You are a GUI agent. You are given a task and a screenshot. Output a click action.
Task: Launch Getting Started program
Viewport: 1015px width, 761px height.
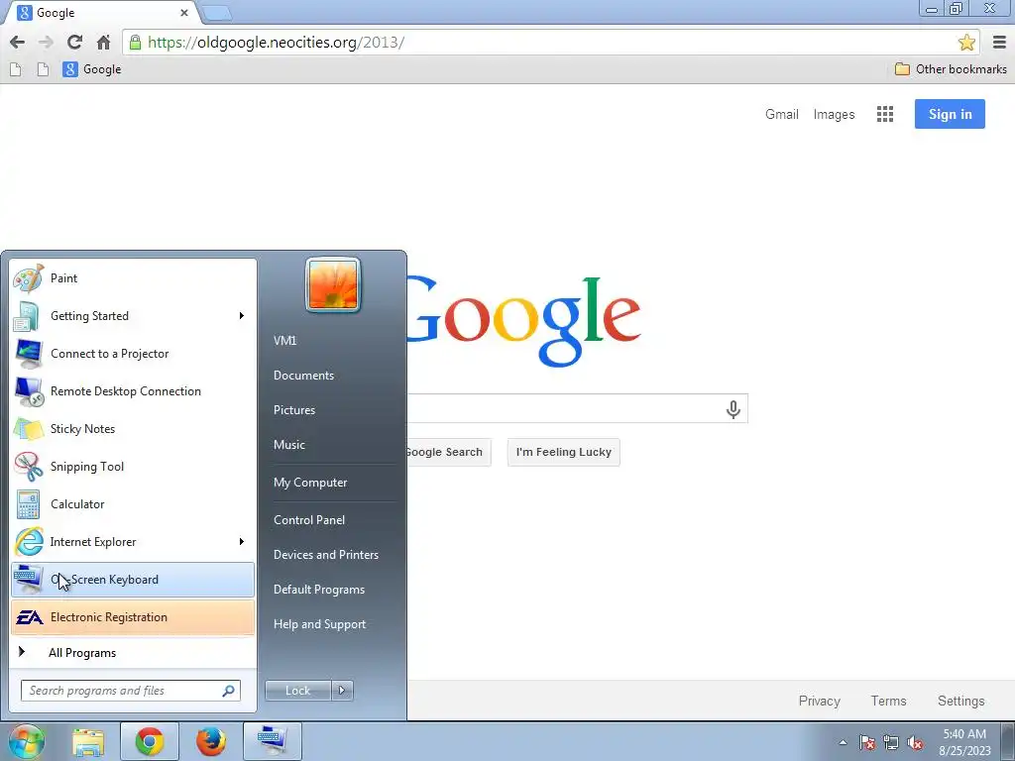133,316
